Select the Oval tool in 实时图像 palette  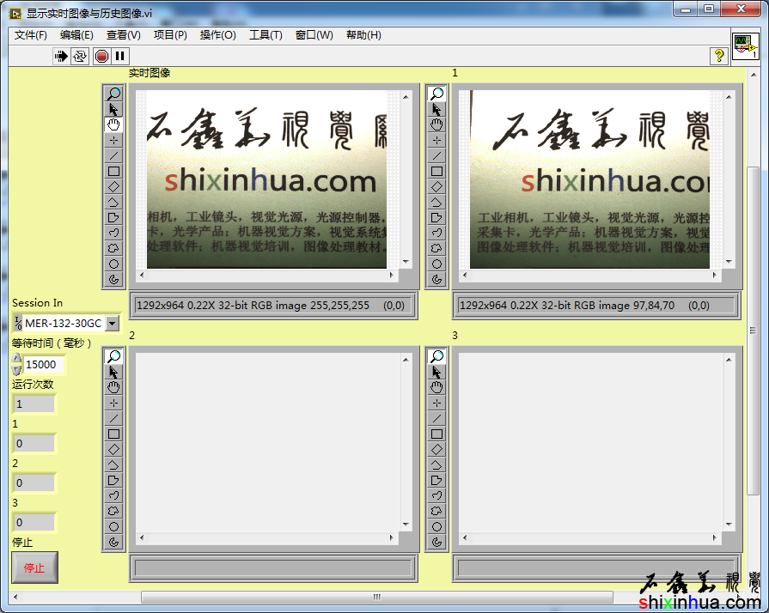(113, 264)
